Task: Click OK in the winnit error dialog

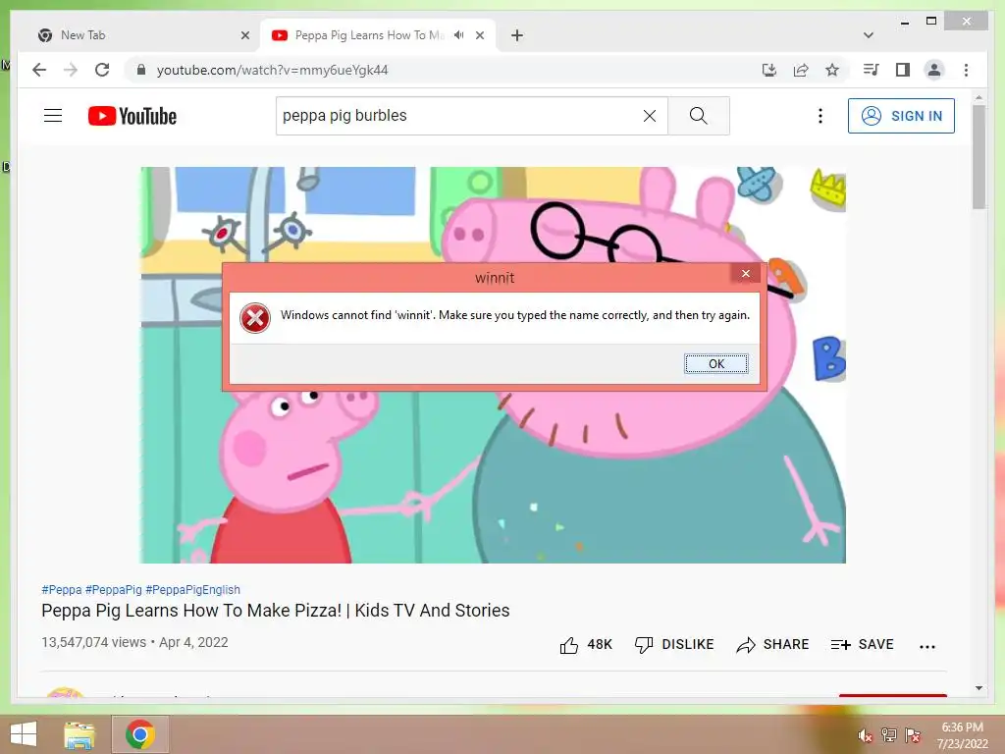Action: tap(715, 363)
